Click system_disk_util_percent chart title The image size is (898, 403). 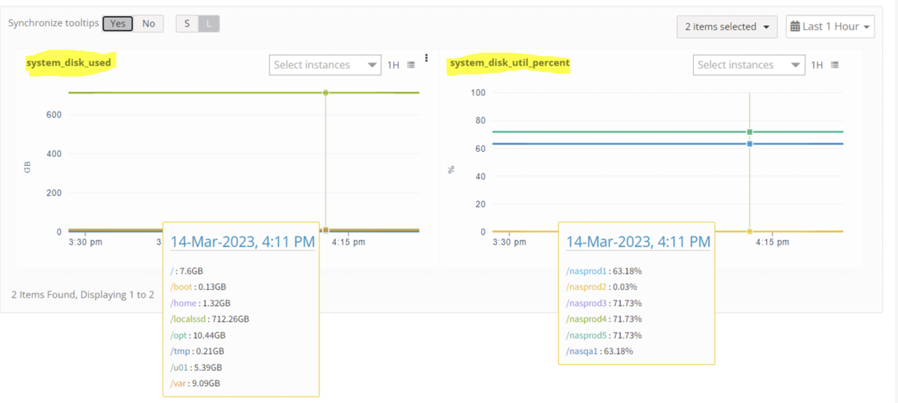click(x=509, y=63)
